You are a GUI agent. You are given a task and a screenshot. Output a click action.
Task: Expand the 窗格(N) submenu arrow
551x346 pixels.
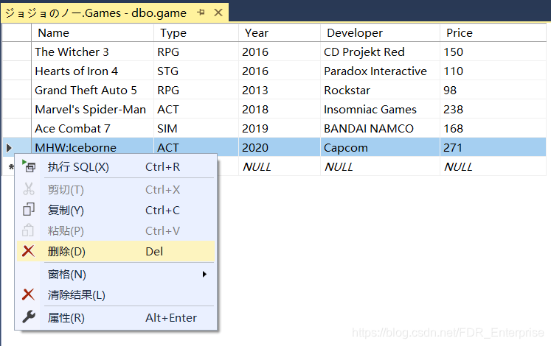coord(204,274)
